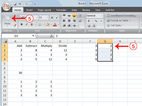This screenshot has width=142, height=106.
Task: Click the Insert Function fx icon
Action: 51,36
